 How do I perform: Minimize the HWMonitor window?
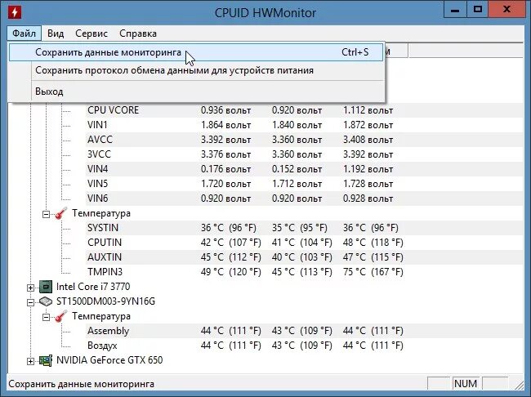tap(455, 10)
